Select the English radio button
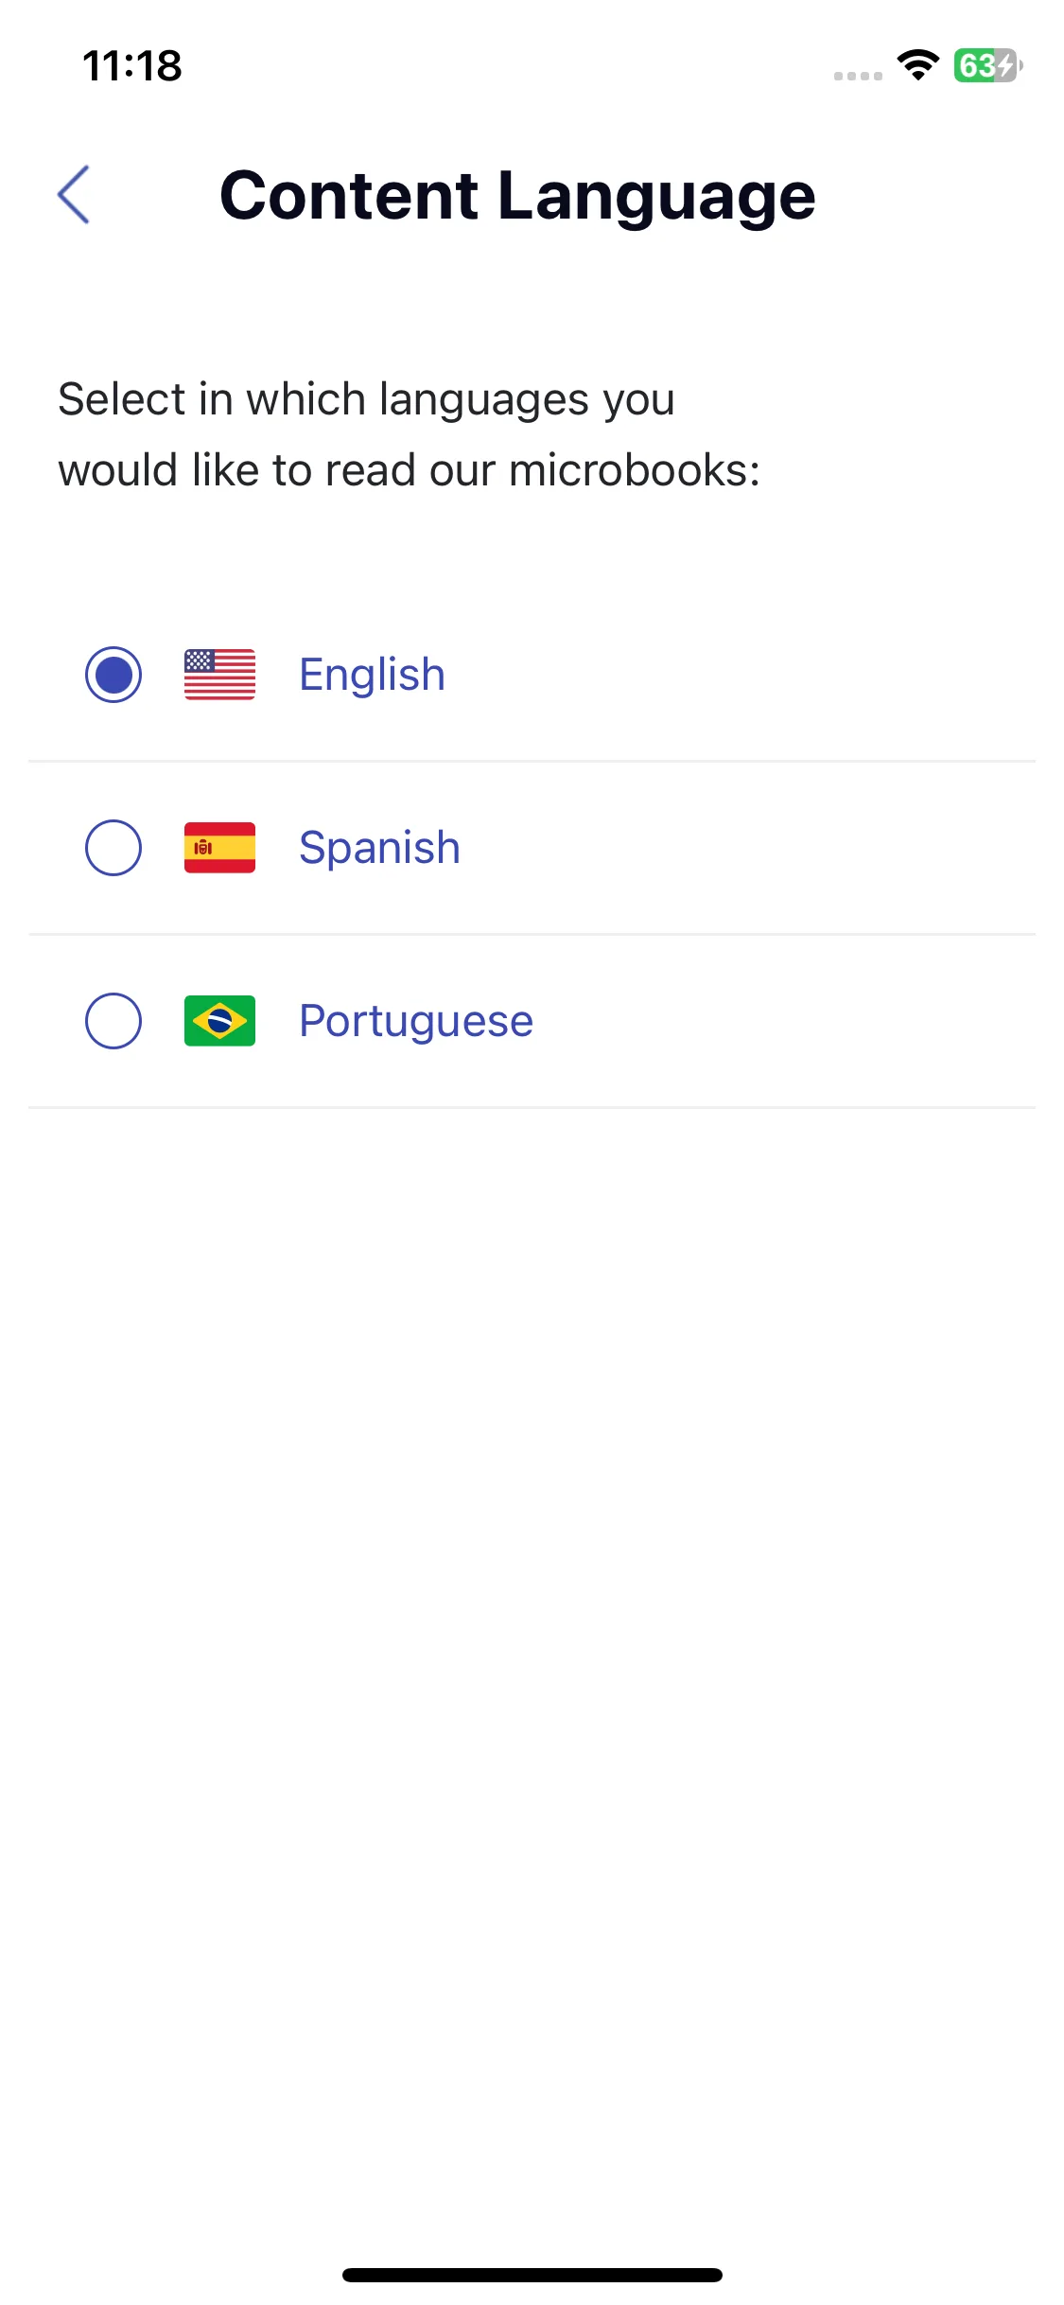The width and height of the screenshot is (1064, 2305). [113, 675]
